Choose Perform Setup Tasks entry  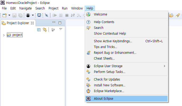pos(126,72)
